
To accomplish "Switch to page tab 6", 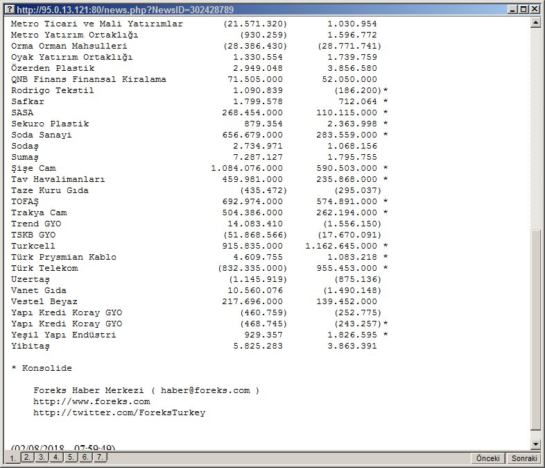I will [x=85, y=457].
